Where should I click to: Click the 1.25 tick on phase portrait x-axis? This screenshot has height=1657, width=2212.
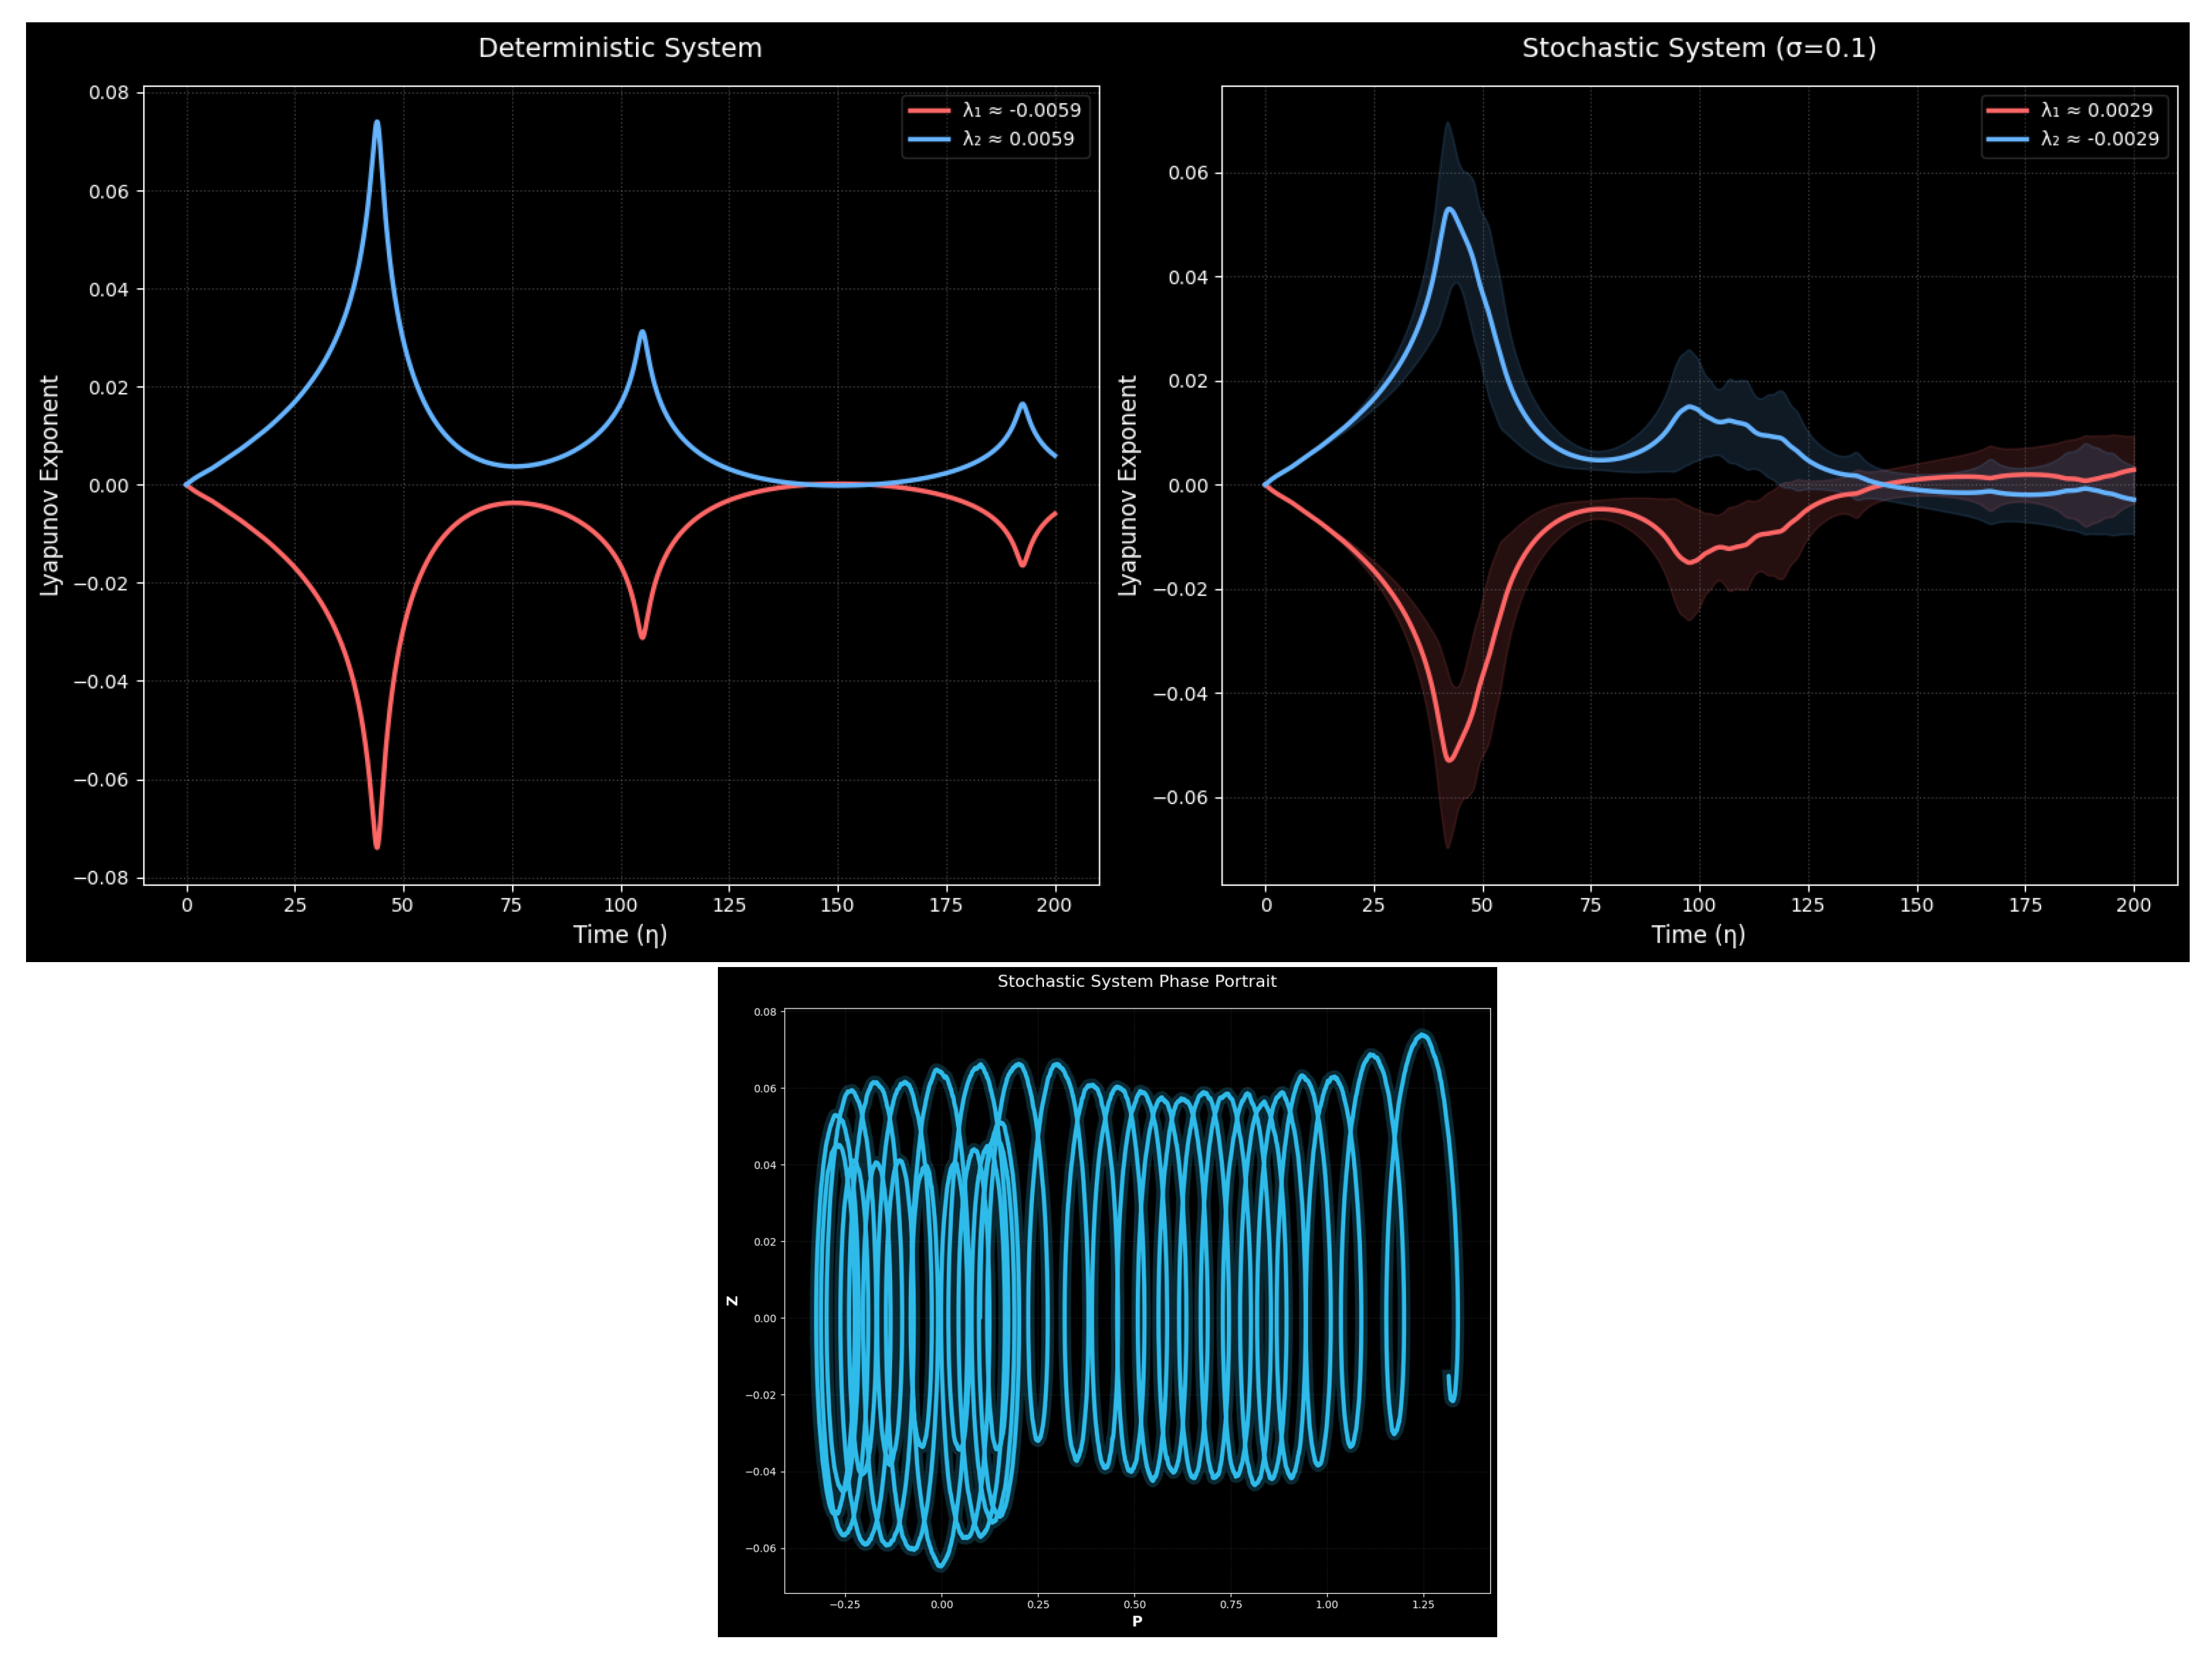(x=1422, y=1604)
